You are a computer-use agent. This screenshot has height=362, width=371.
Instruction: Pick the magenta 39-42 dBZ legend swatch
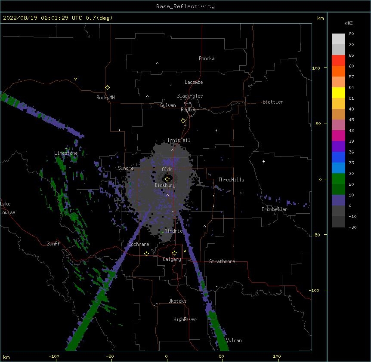pyautogui.click(x=338, y=135)
